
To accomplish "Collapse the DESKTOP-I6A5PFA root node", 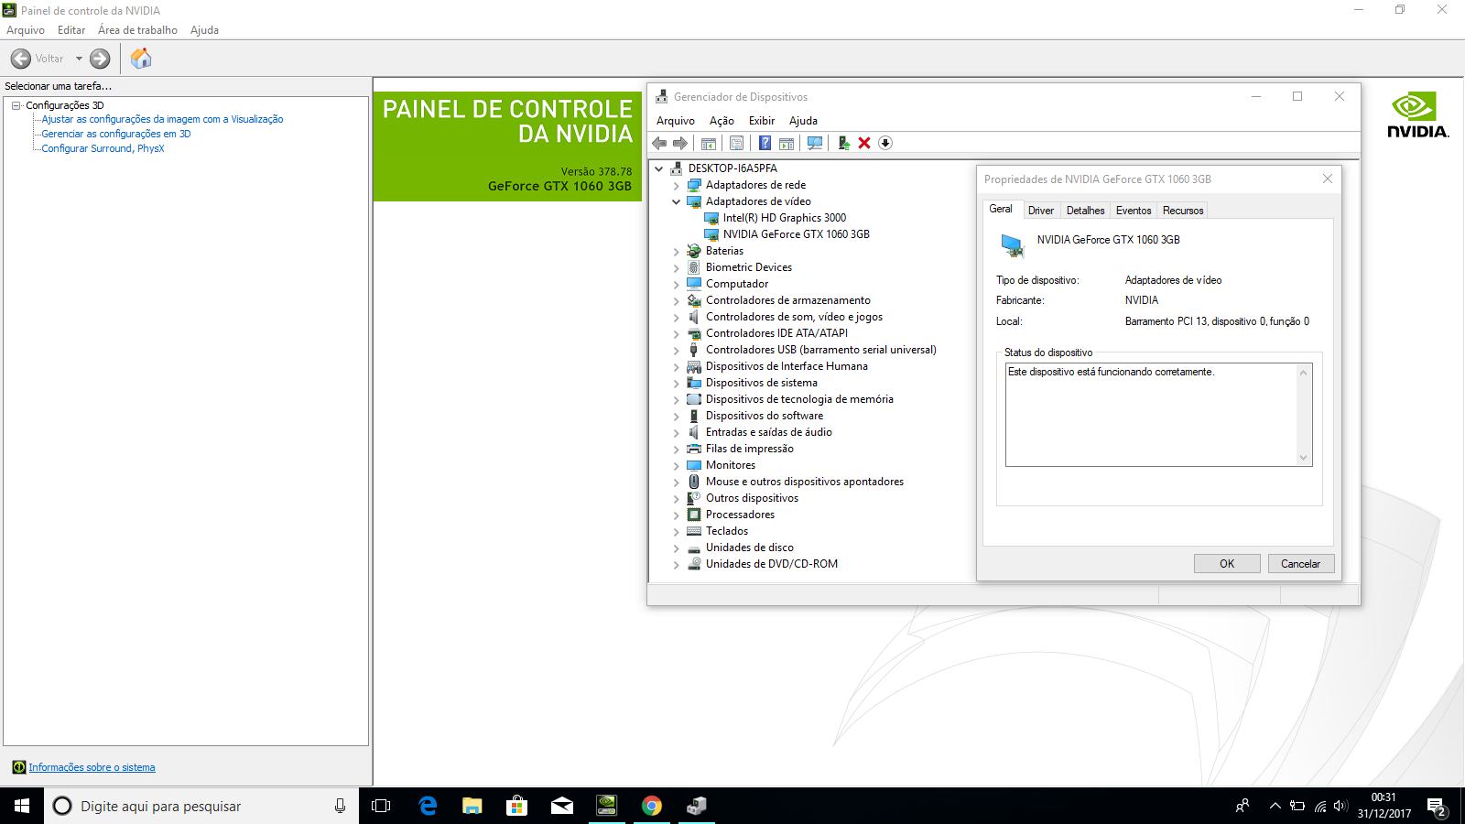I will tap(658, 168).
